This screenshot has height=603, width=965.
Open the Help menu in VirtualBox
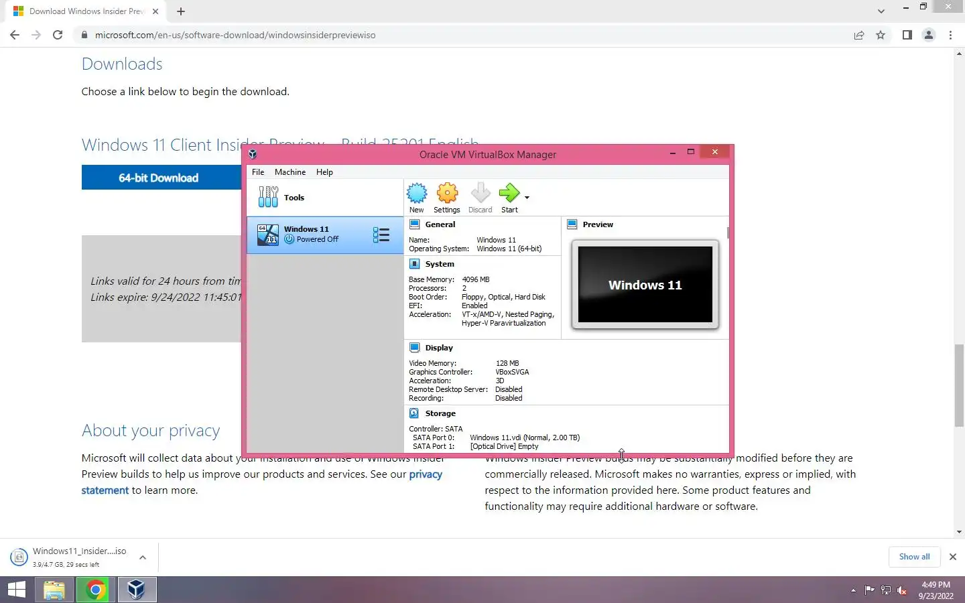point(324,172)
